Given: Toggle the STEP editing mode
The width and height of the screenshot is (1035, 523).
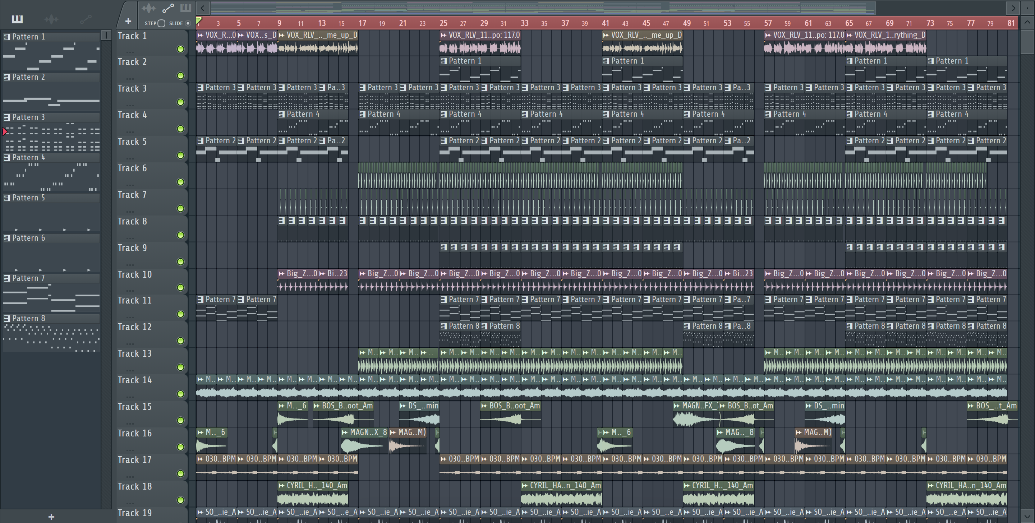Looking at the screenshot, I should (161, 23).
